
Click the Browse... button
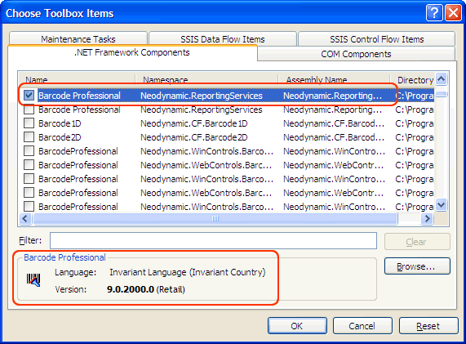click(417, 266)
